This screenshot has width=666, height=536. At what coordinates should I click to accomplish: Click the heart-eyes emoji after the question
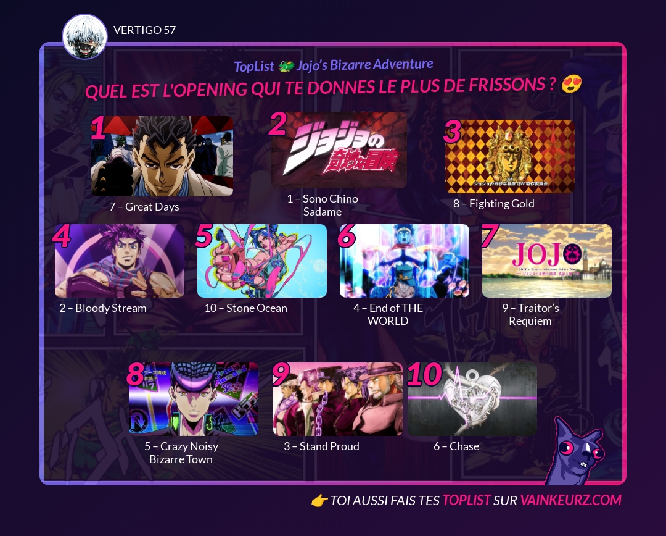(x=571, y=84)
